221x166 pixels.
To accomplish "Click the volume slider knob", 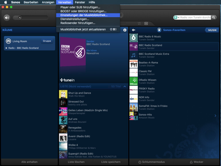I will point(20,18).
